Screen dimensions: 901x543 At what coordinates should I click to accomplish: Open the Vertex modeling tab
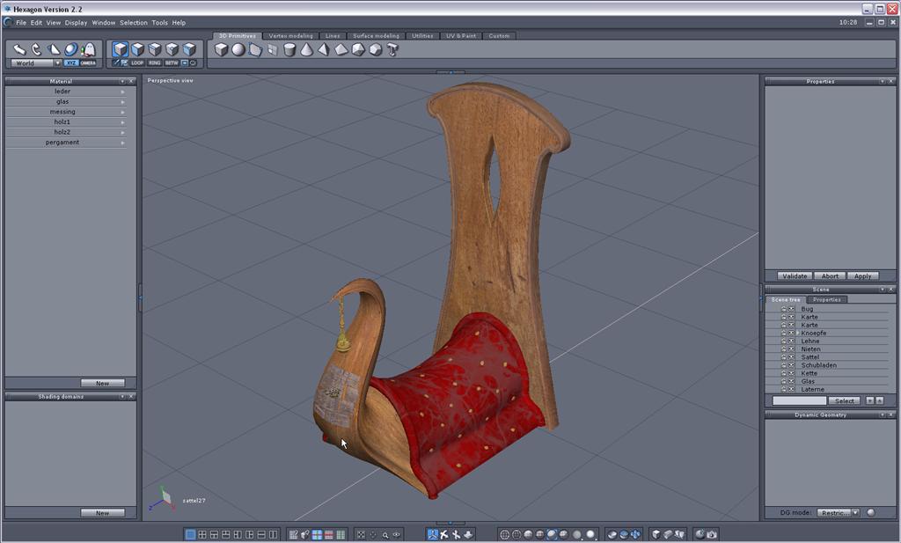point(290,35)
